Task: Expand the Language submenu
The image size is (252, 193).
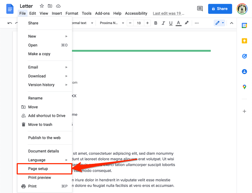Action: click(45, 160)
